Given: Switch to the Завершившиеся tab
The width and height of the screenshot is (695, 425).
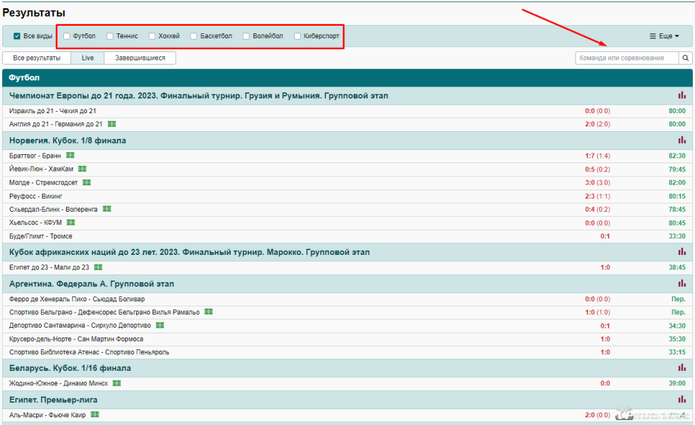Looking at the screenshot, I should (140, 58).
